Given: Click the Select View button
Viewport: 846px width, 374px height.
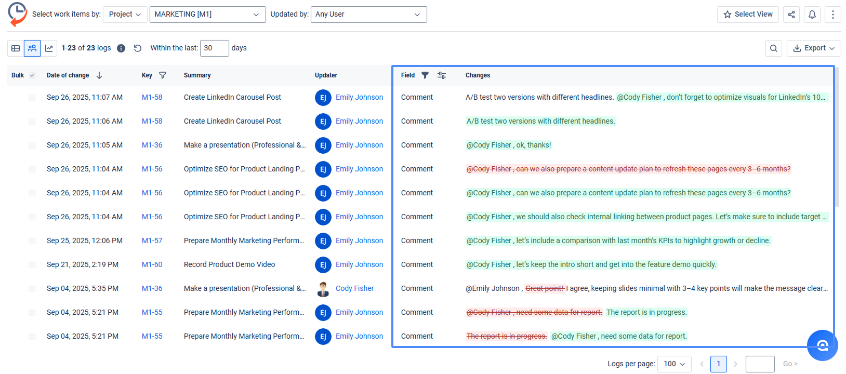Looking at the screenshot, I should pos(747,15).
